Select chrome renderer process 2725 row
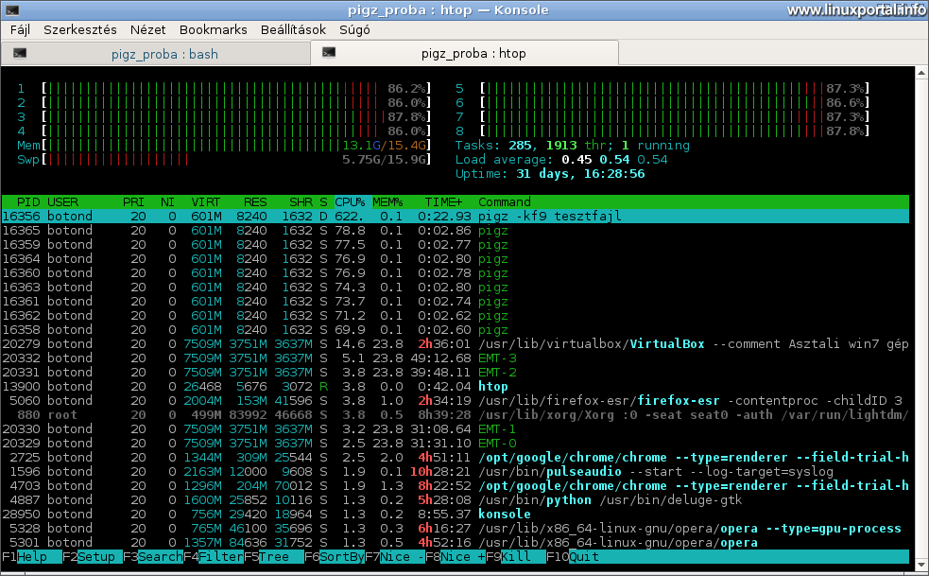 pyautogui.click(x=455, y=458)
